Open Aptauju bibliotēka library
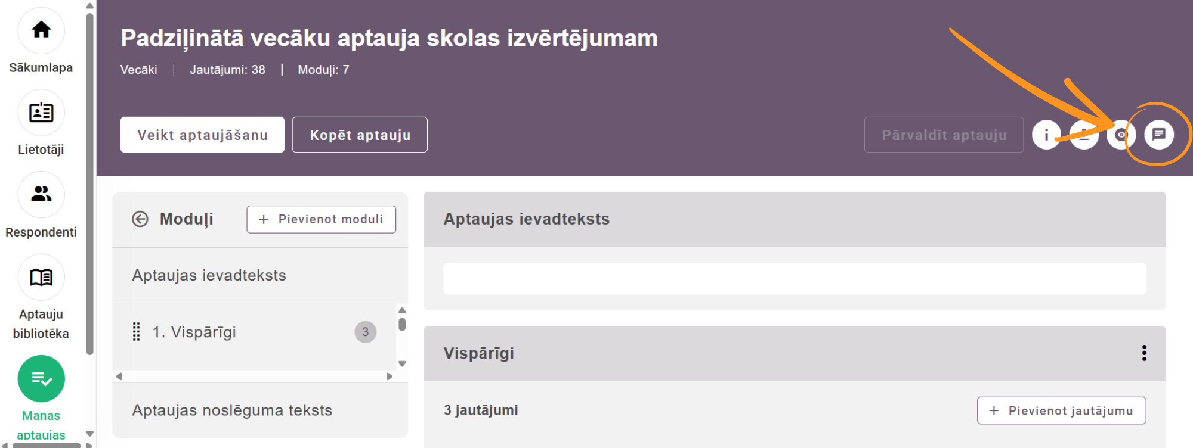Screen dimensions: 1193x448 click(41, 278)
